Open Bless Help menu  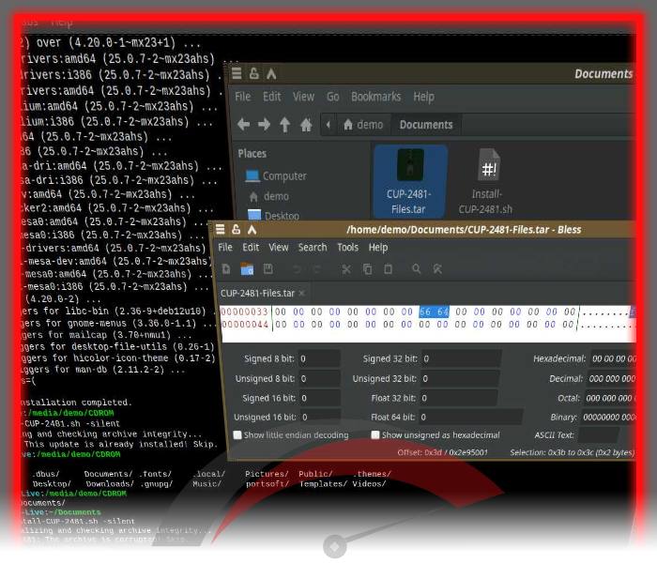click(378, 247)
